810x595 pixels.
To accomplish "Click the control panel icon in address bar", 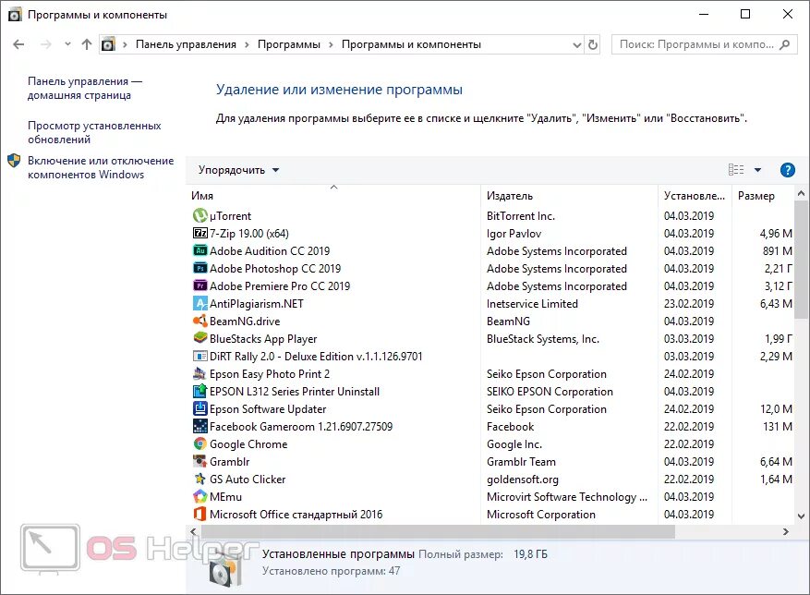I will [x=108, y=44].
